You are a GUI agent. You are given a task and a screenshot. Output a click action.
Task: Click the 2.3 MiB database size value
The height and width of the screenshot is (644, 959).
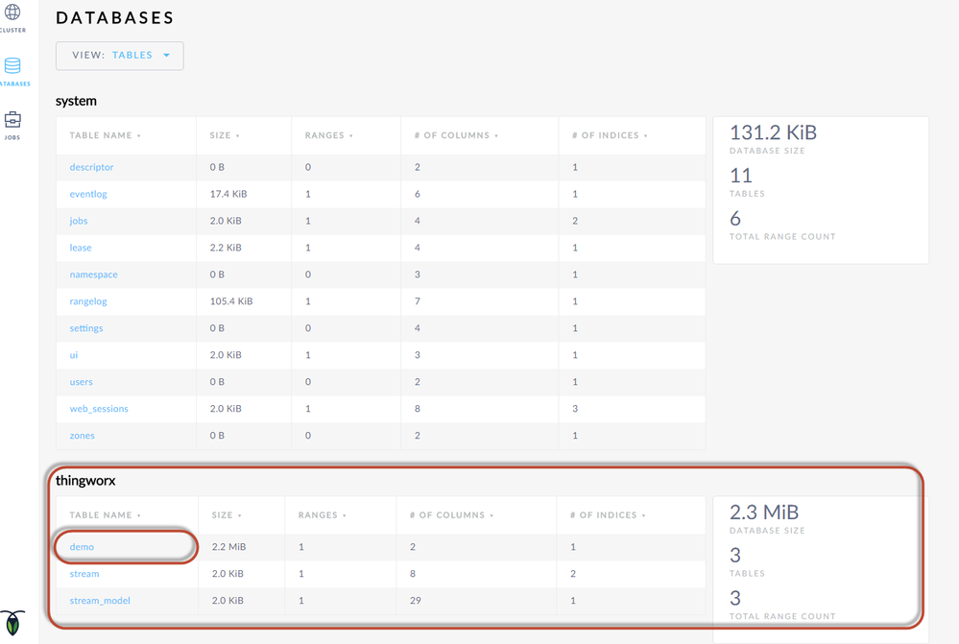tap(764, 513)
